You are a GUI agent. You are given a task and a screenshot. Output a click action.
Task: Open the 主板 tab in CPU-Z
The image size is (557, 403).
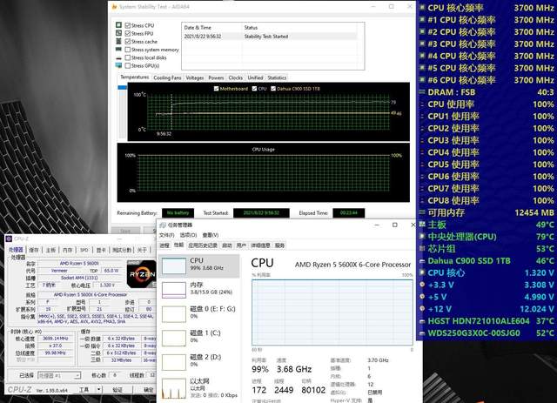point(50,250)
